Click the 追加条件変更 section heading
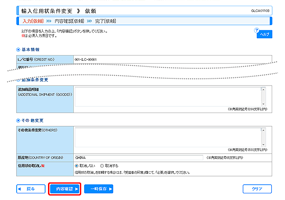 35,80
